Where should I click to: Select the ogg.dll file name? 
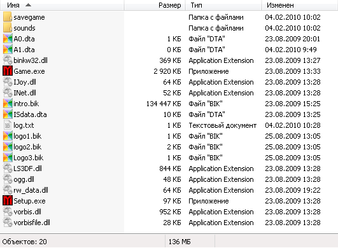(24, 179)
